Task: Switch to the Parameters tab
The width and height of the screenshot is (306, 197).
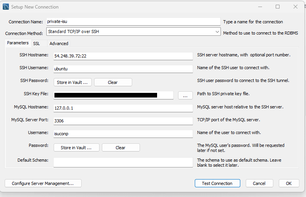Action: [18, 43]
